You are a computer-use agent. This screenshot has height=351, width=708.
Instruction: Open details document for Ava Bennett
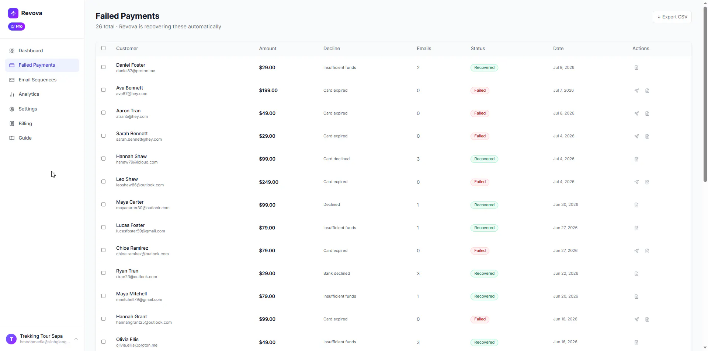tap(647, 91)
